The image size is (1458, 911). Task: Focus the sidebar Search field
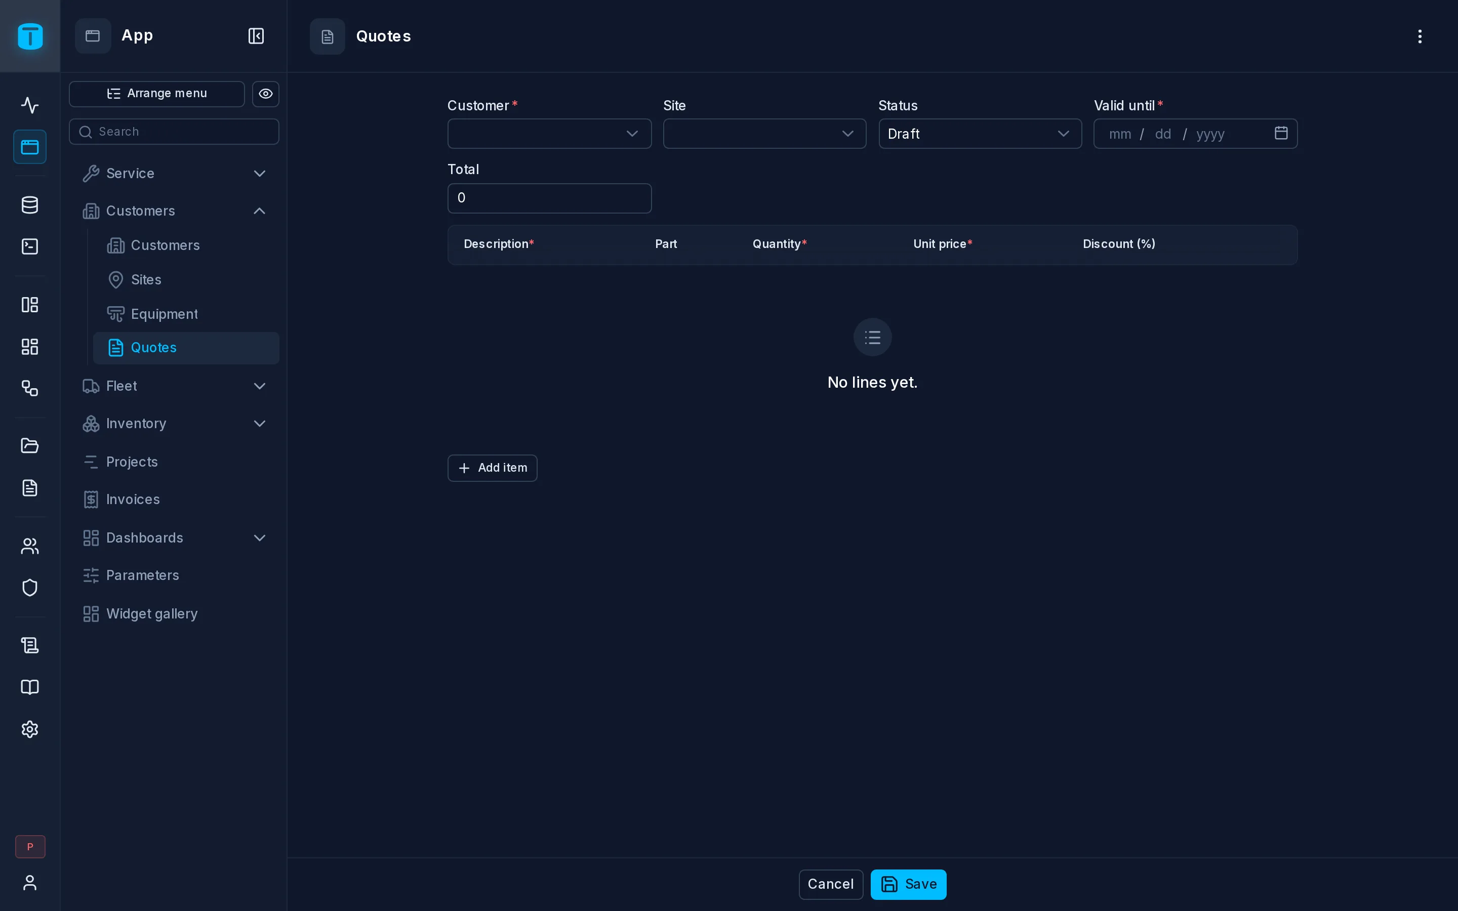click(174, 132)
